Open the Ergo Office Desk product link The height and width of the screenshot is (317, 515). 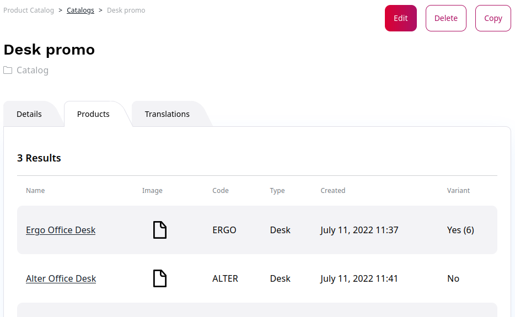[x=61, y=230]
